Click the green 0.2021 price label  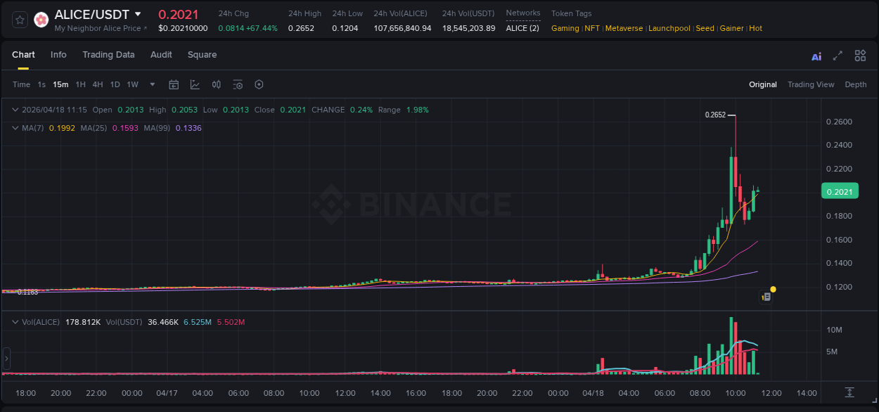[x=840, y=191]
